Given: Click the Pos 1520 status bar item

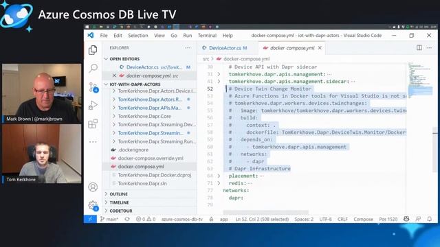Looking at the screenshot, I should [x=388, y=219].
